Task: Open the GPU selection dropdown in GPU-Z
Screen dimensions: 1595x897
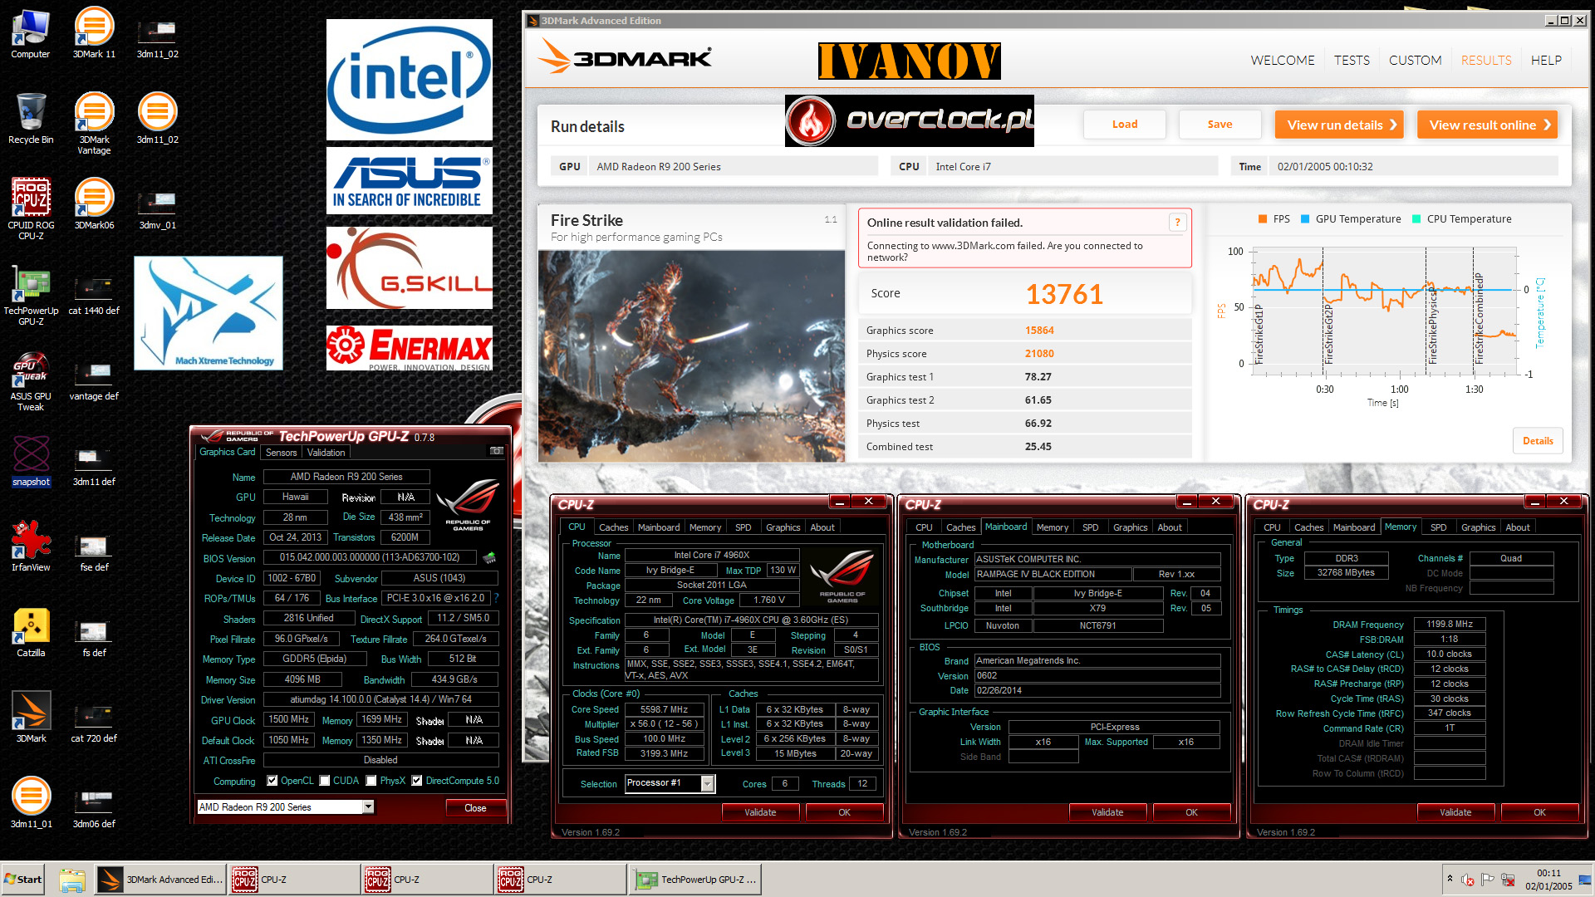Action: (x=368, y=807)
